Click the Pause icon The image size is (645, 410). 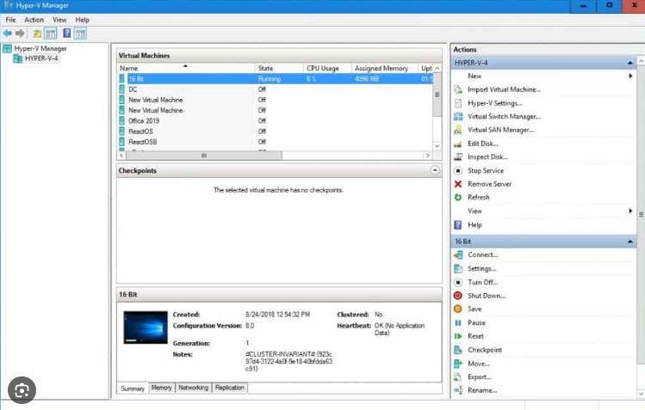coord(458,322)
